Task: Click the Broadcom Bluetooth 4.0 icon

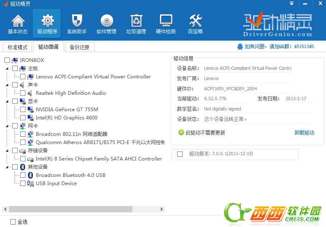Action: pos(30,175)
